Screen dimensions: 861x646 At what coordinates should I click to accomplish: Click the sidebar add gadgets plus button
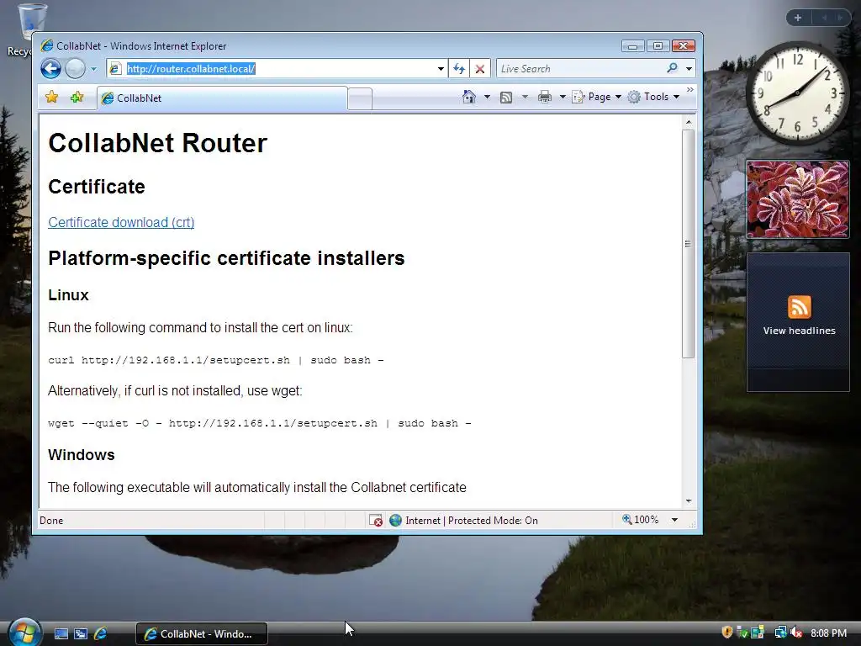pyautogui.click(x=798, y=18)
